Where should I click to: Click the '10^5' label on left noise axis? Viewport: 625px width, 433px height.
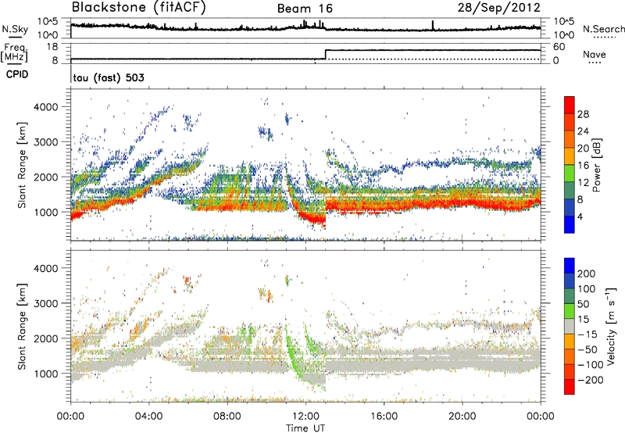48,22
